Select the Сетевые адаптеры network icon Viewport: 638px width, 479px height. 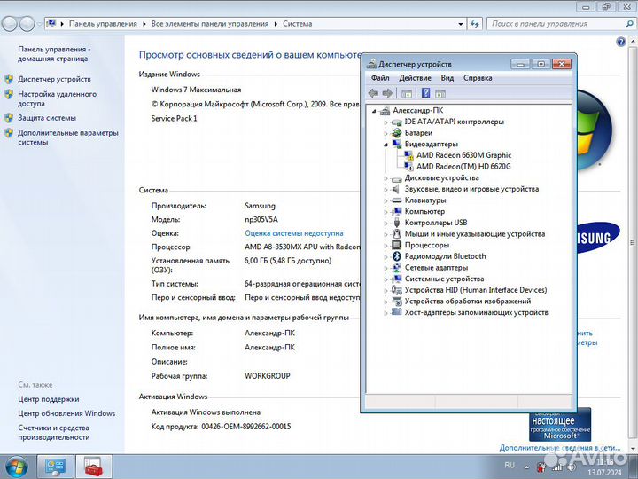click(396, 268)
